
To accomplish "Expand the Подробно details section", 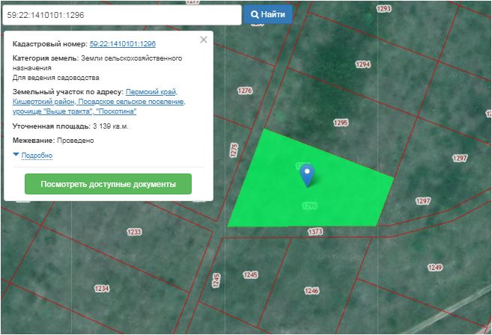I will [34, 156].
